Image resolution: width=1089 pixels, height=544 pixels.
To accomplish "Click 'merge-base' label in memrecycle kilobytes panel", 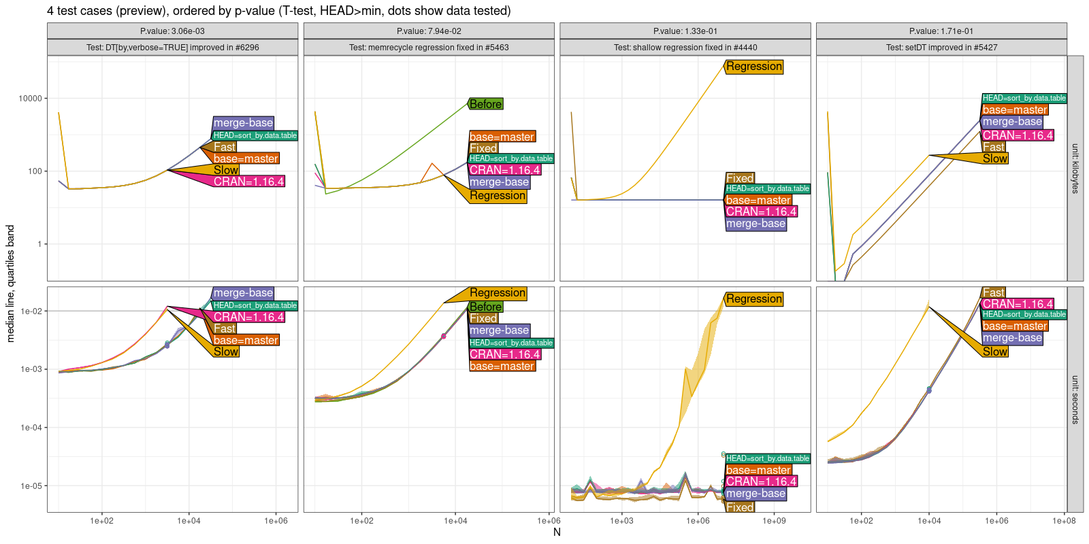I will click(500, 182).
